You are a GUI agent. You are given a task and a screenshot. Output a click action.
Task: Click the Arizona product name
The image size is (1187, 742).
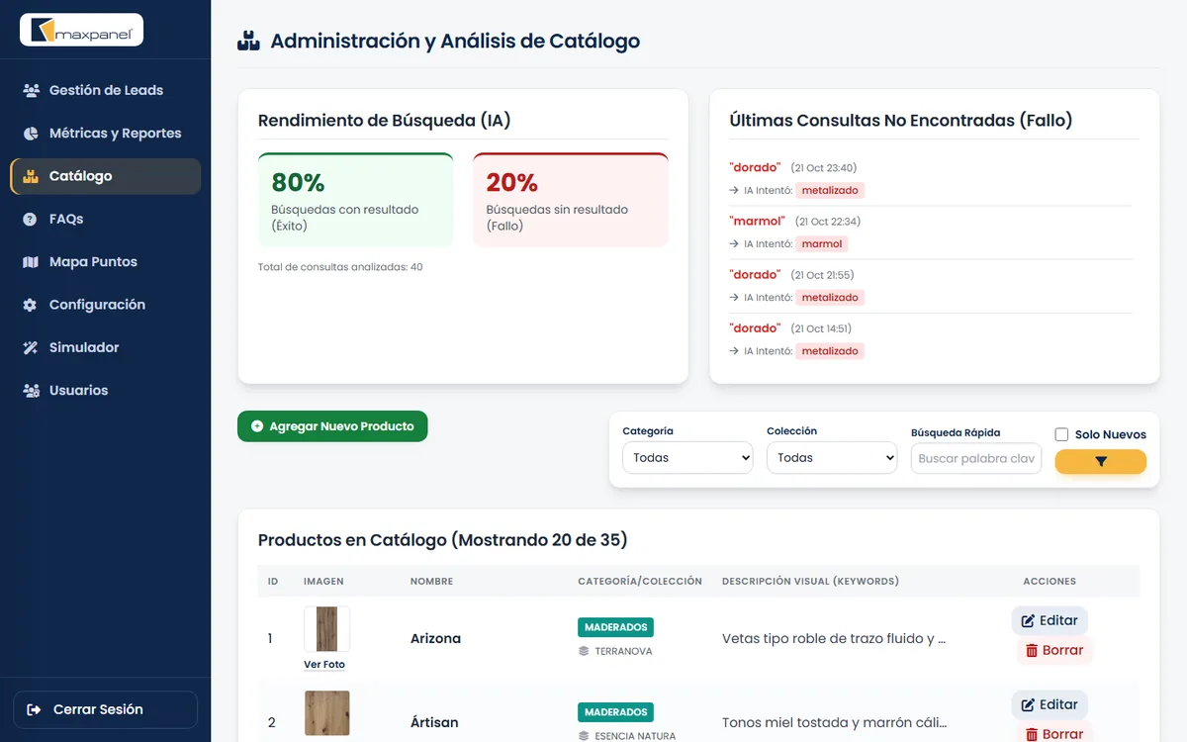pos(435,639)
